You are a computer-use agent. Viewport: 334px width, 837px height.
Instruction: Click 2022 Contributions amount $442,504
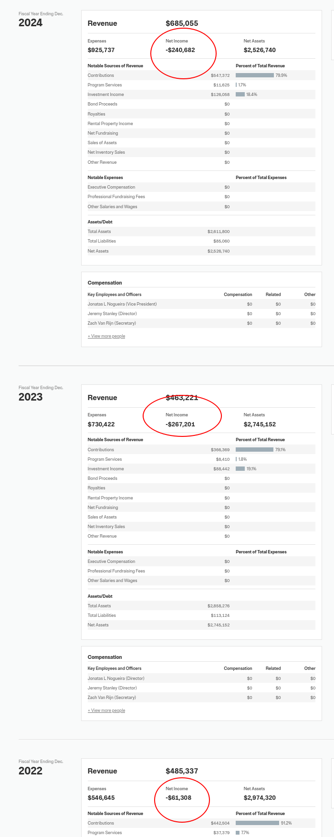pos(220,823)
